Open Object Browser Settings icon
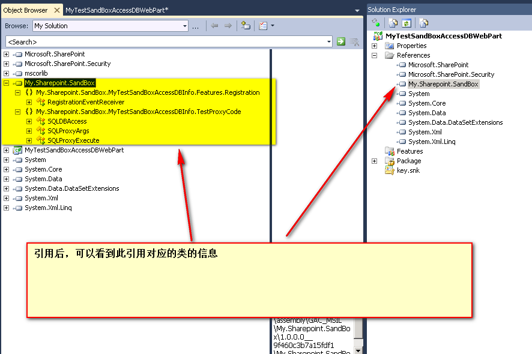Viewport: 532px width, 354px height. 263,26
